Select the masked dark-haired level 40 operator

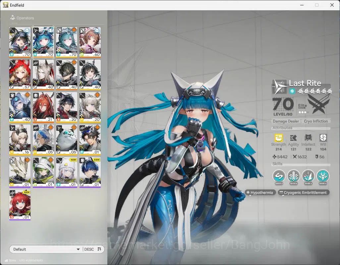coord(67,75)
